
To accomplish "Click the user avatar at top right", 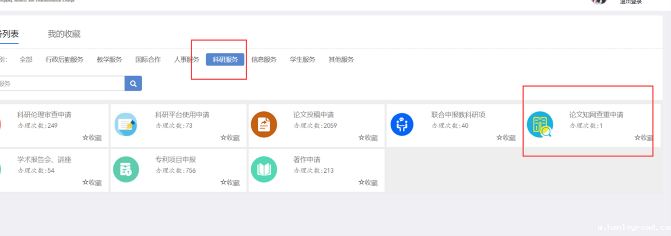I will 599,2.
